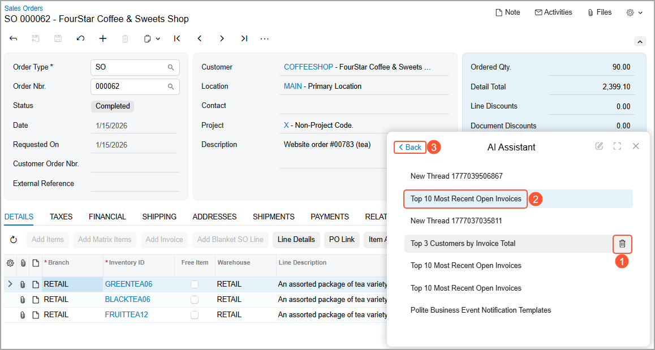Switch to DETAILS tab
Image resolution: width=655 pixels, height=350 pixels.
pos(19,217)
